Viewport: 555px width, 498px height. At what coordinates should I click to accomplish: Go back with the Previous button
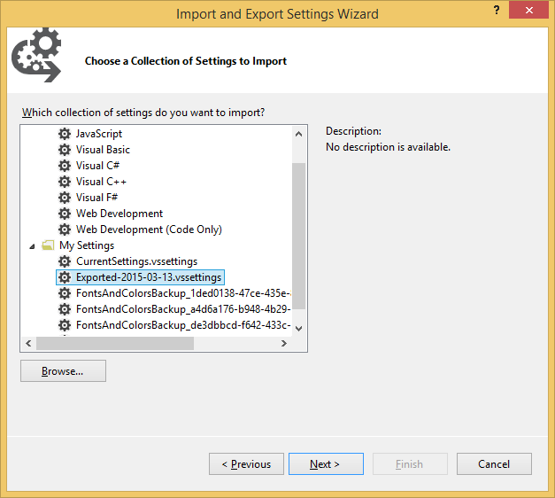(x=246, y=464)
